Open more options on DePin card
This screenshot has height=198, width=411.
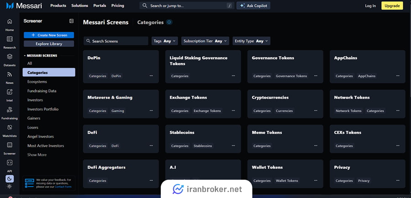(151, 76)
